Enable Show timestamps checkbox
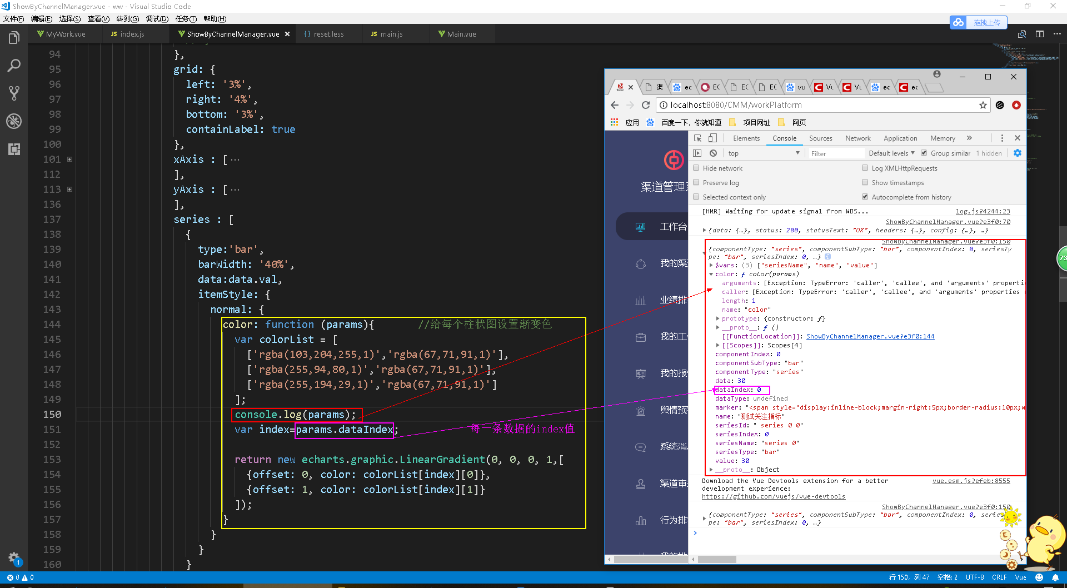This screenshot has height=588, width=1067. [x=865, y=182]
